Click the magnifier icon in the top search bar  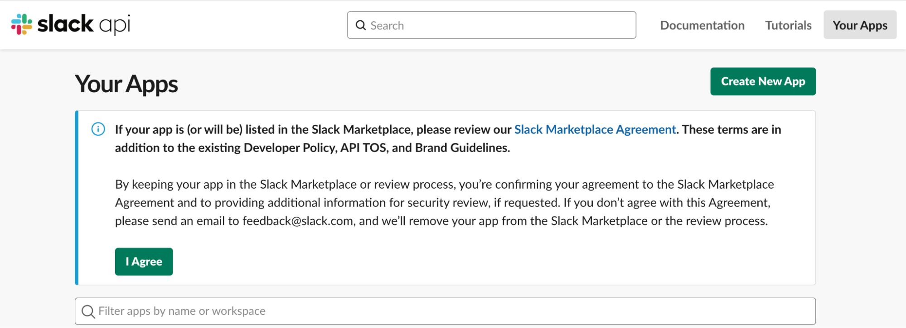tap(361, 25)
